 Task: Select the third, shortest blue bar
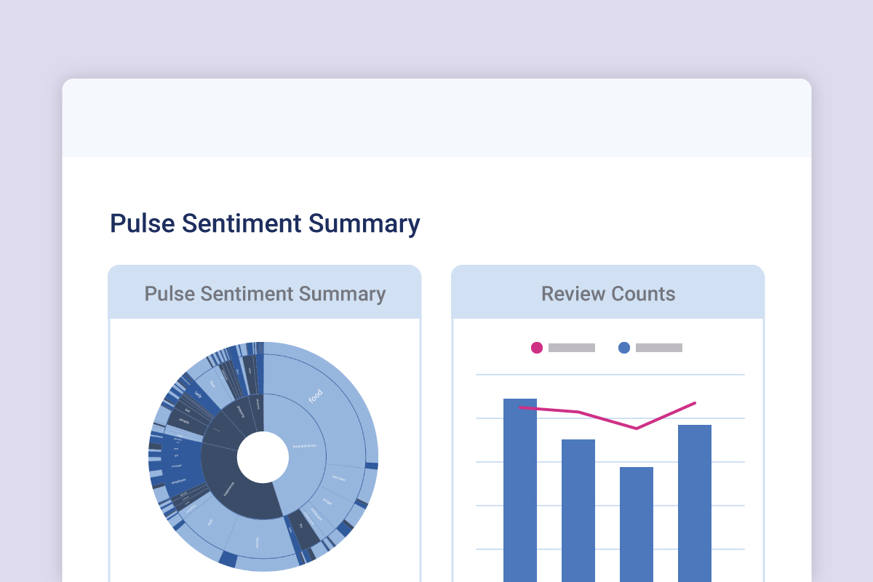pyautogui.click(x=637, y=524)
